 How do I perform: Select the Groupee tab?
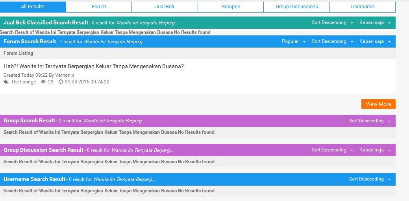coord(231,7)
